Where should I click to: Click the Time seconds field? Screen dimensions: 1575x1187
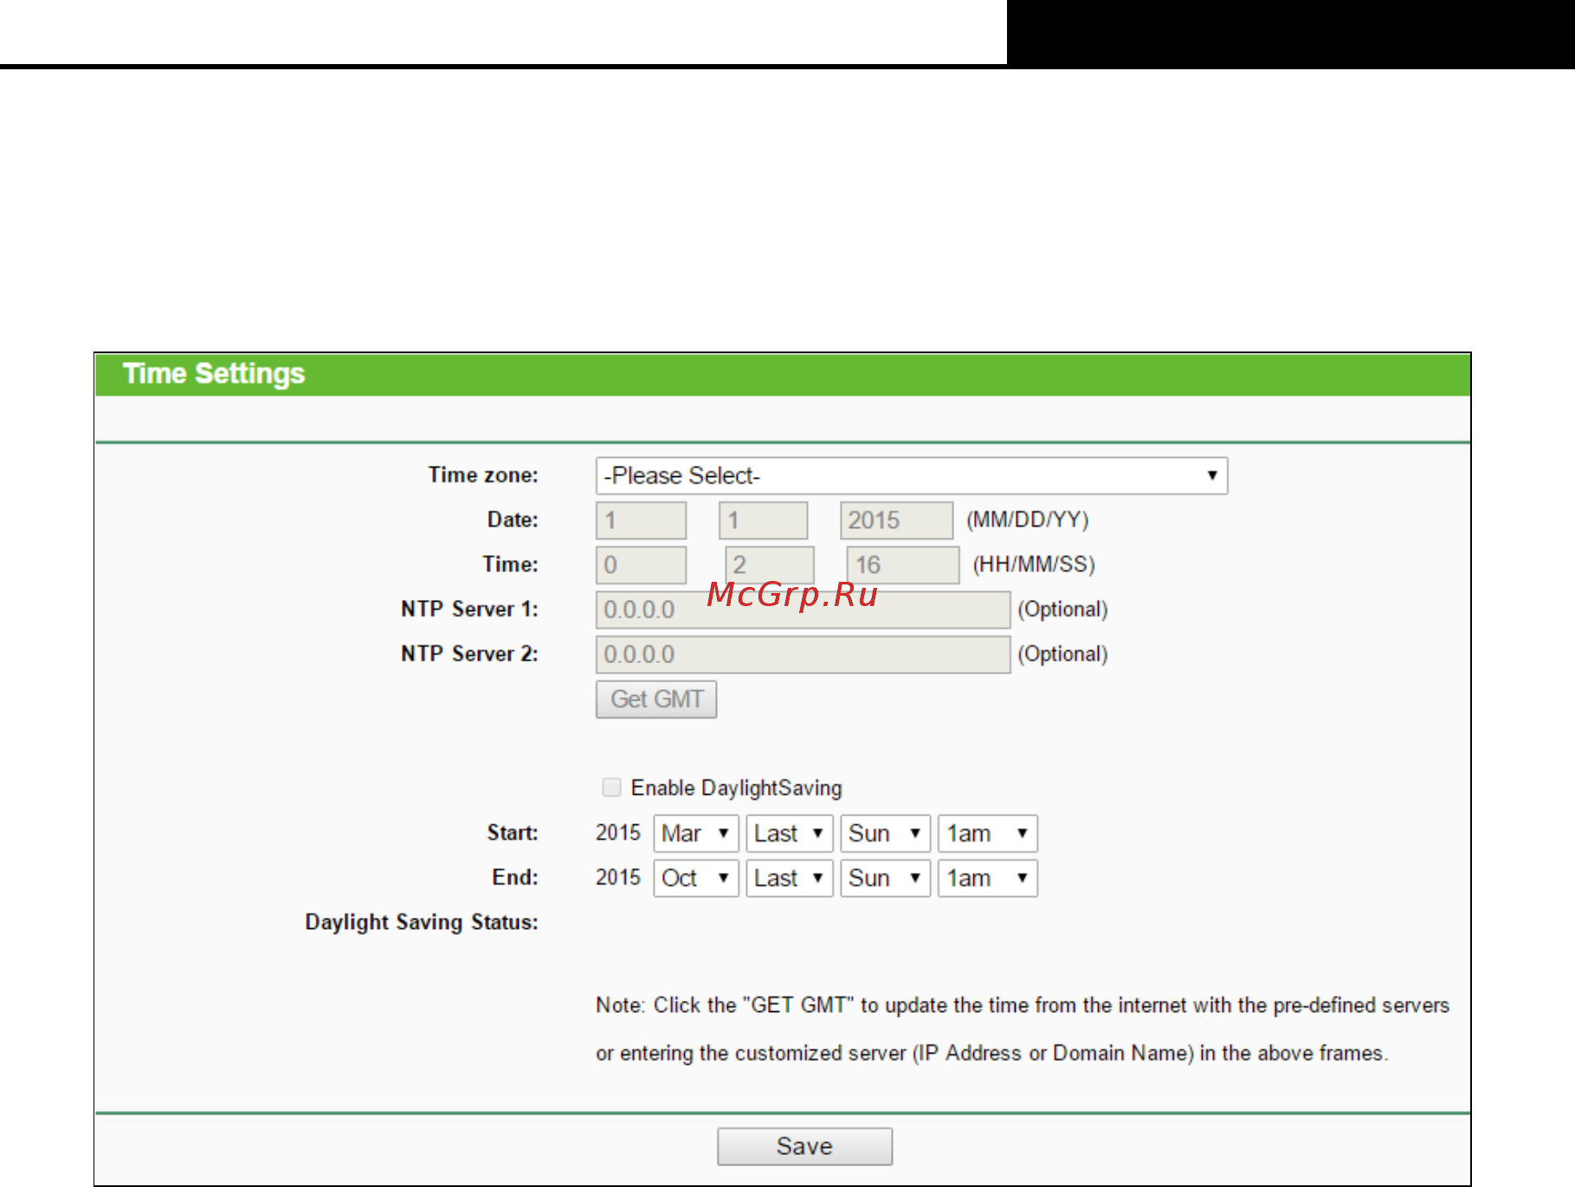(903, 565)
